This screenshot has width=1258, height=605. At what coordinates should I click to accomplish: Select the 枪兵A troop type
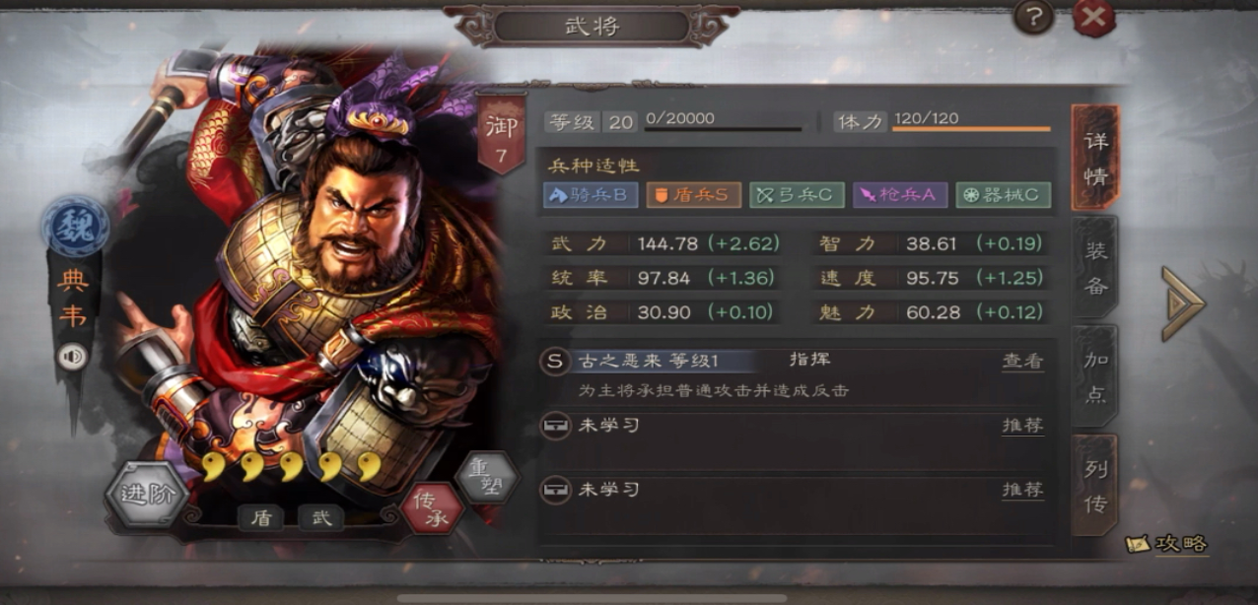[900, 195]
